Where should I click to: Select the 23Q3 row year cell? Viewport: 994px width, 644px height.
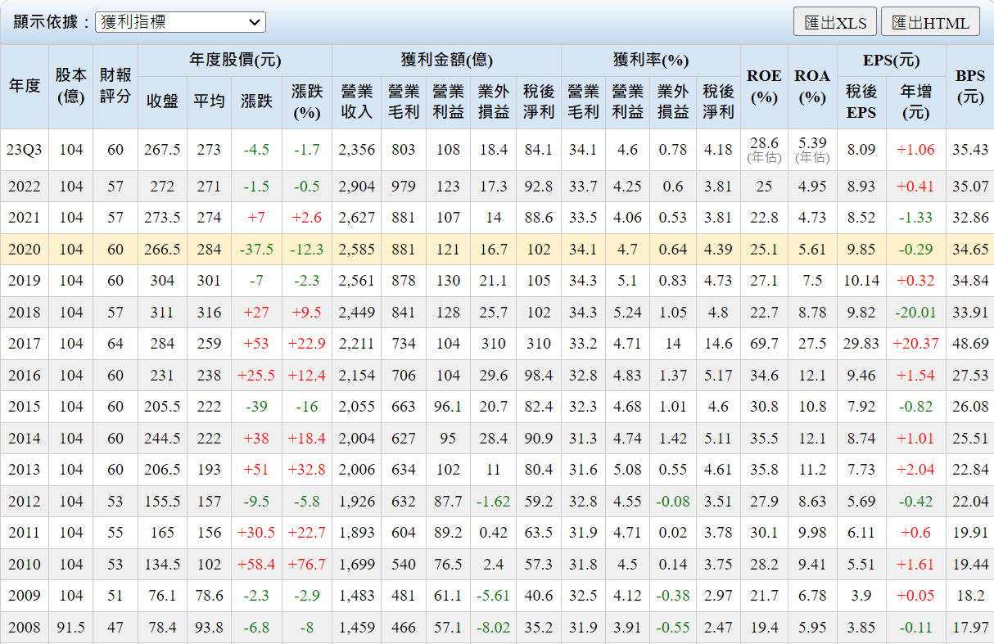pyautogui.click(x=25, y=150)
